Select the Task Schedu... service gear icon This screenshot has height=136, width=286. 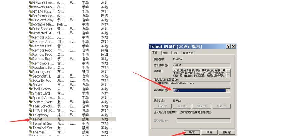click(30, 106)
